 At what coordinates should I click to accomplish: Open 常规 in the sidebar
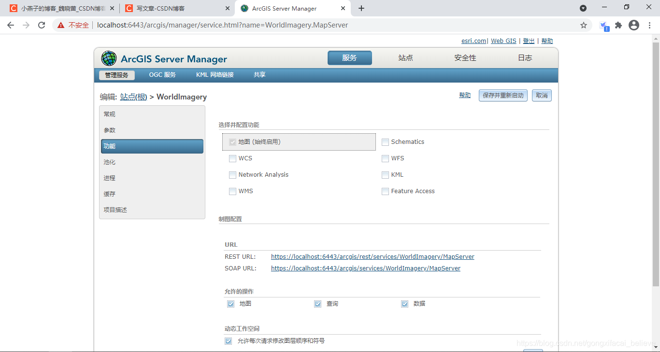152,114
